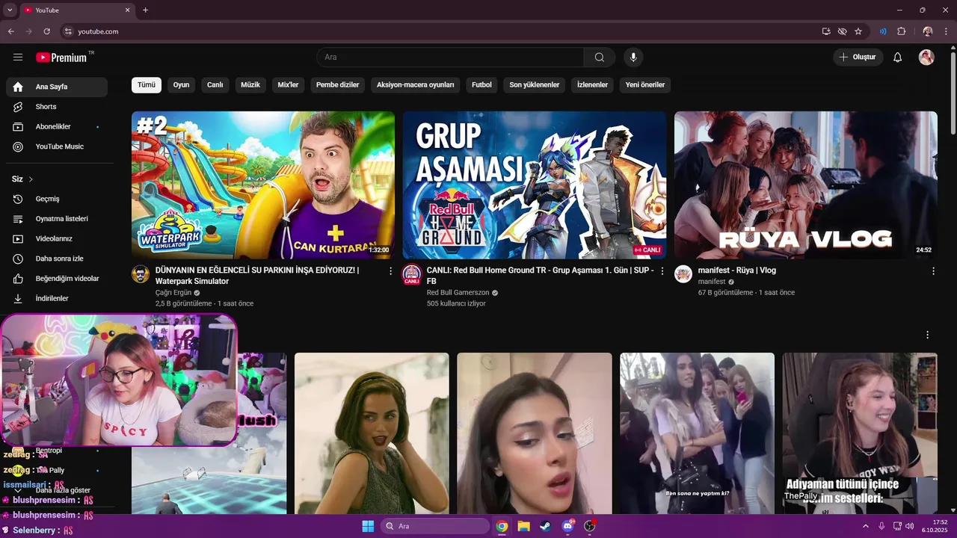The height and width of the screenshot is (538, 957).
Task: Open File Explorer from the taskbar
Action: [x=523, y=526]
